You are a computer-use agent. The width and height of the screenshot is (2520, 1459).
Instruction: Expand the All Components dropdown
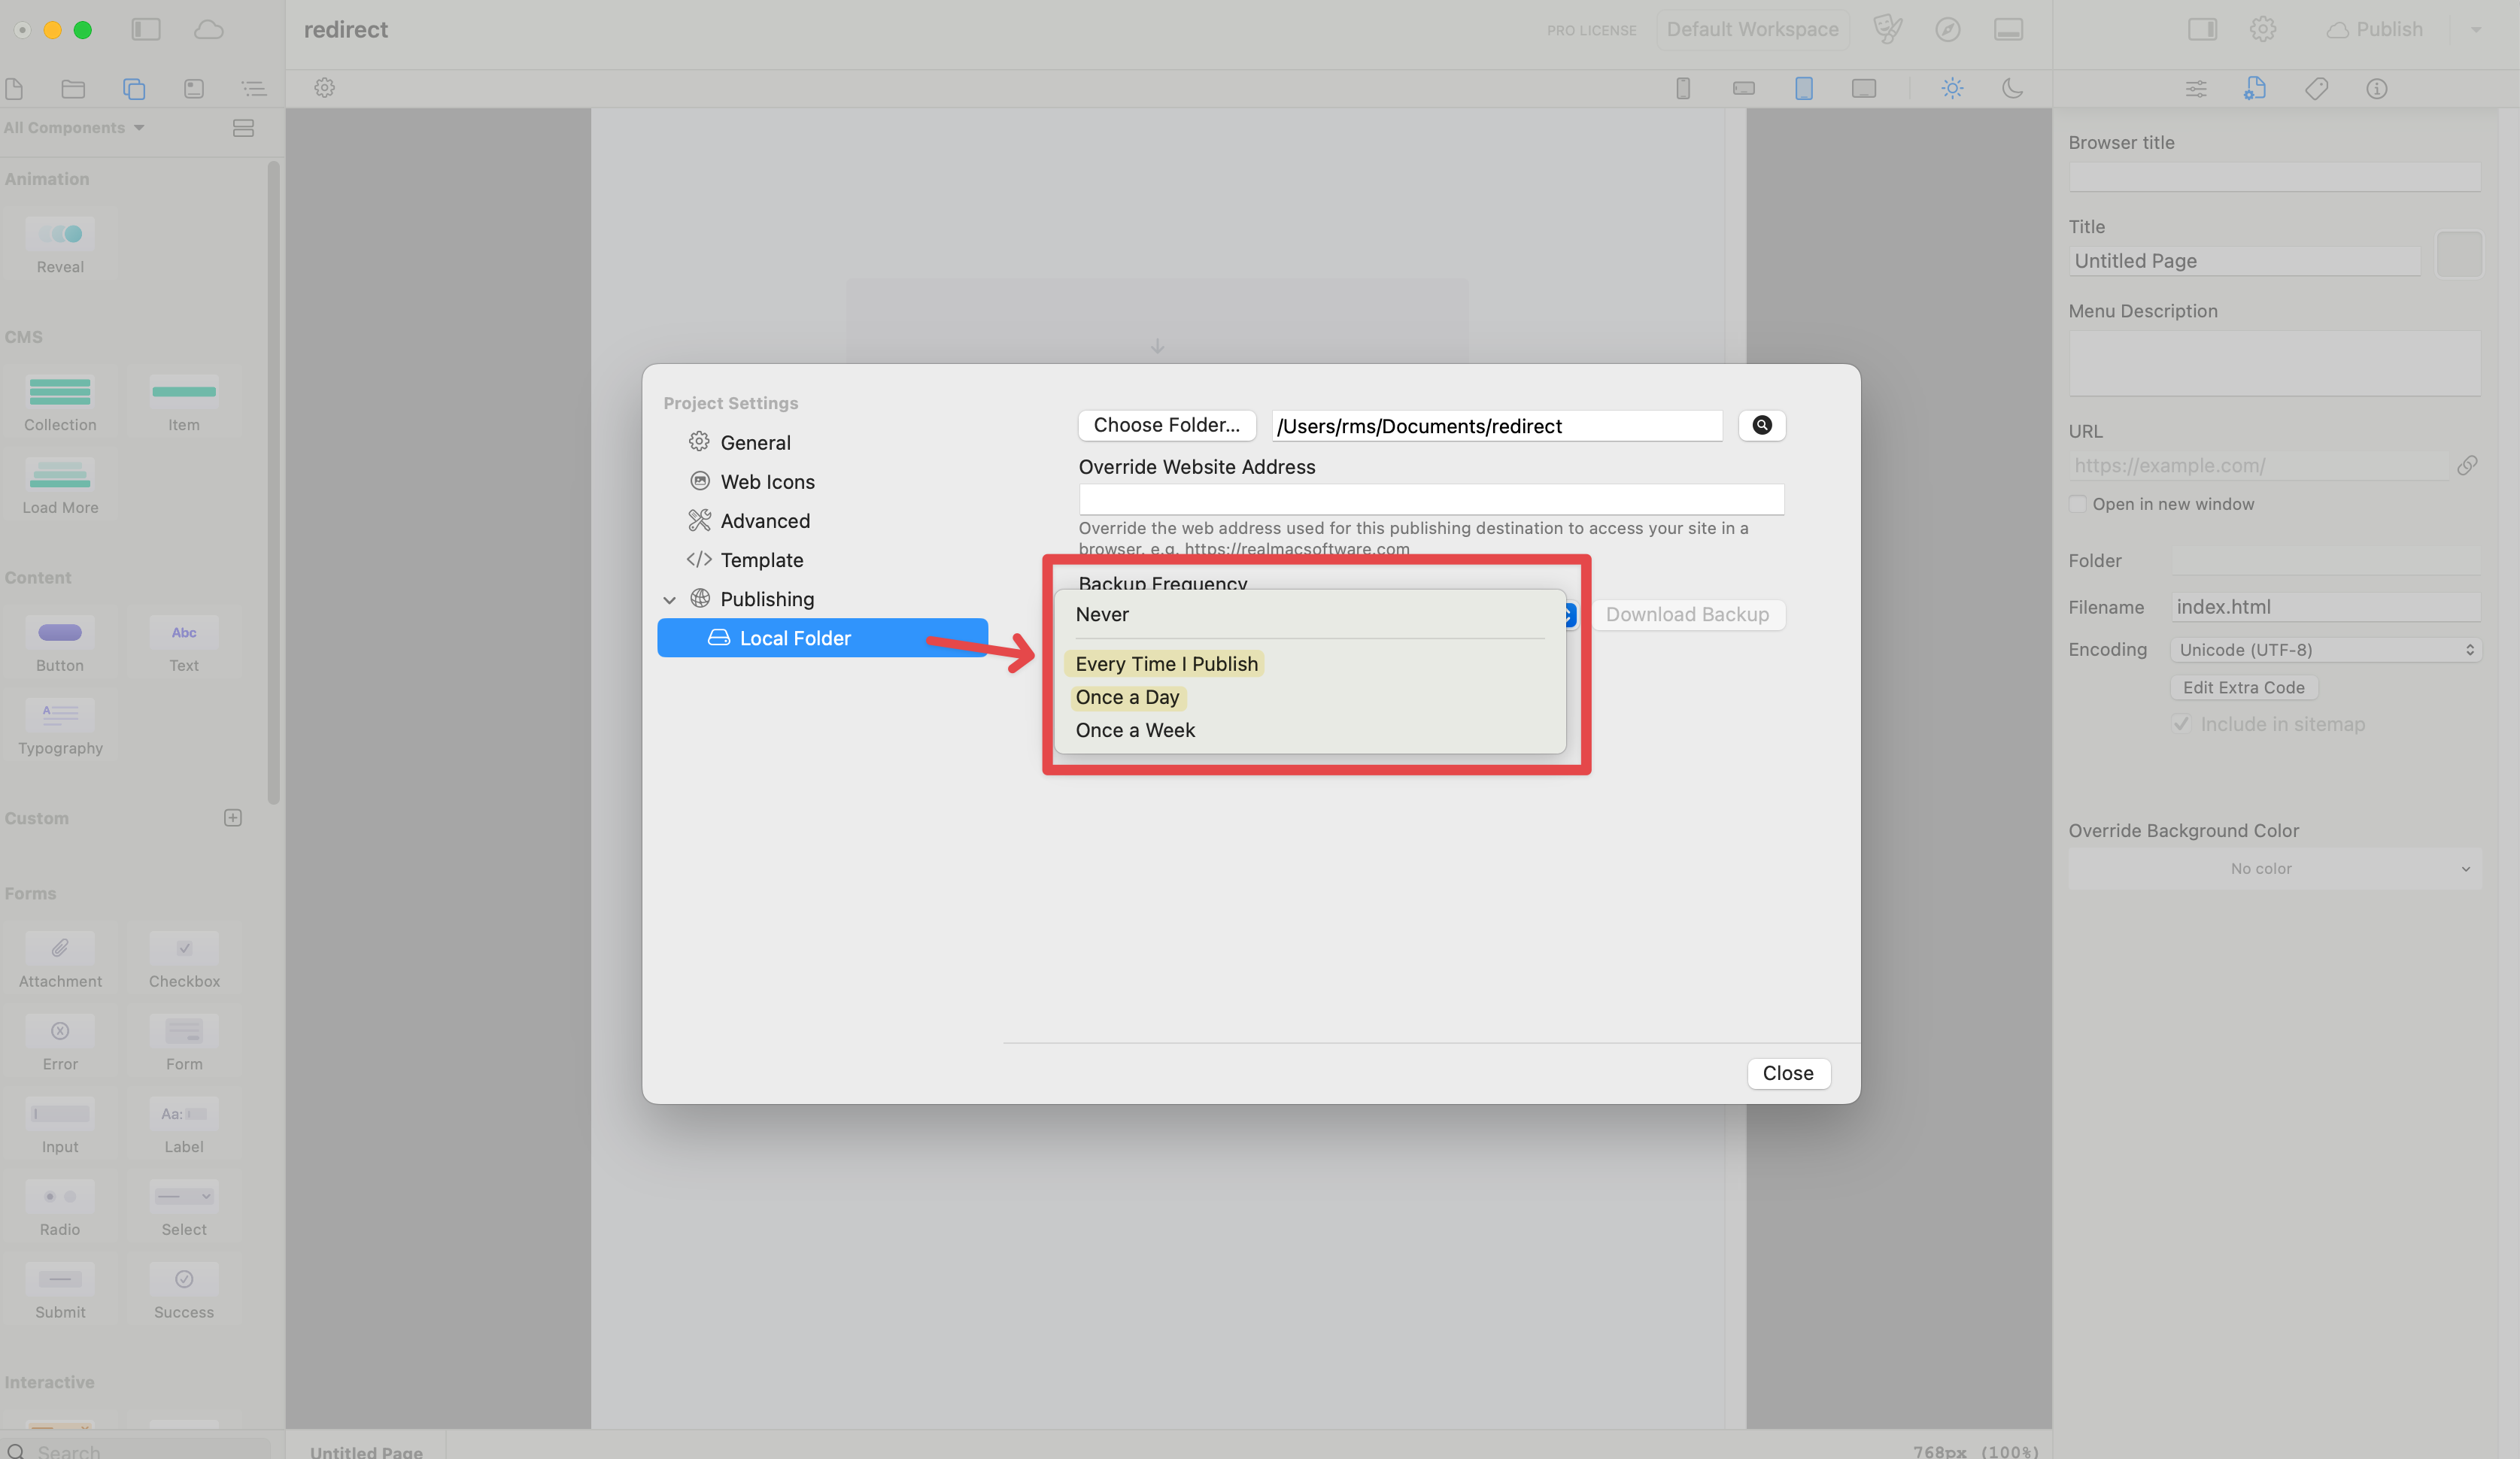[x=75, y=128]
